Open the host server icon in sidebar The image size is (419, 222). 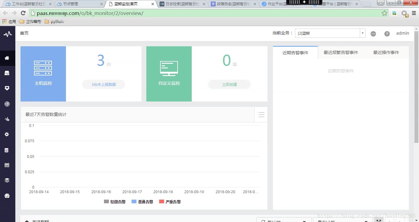[7, 73]
